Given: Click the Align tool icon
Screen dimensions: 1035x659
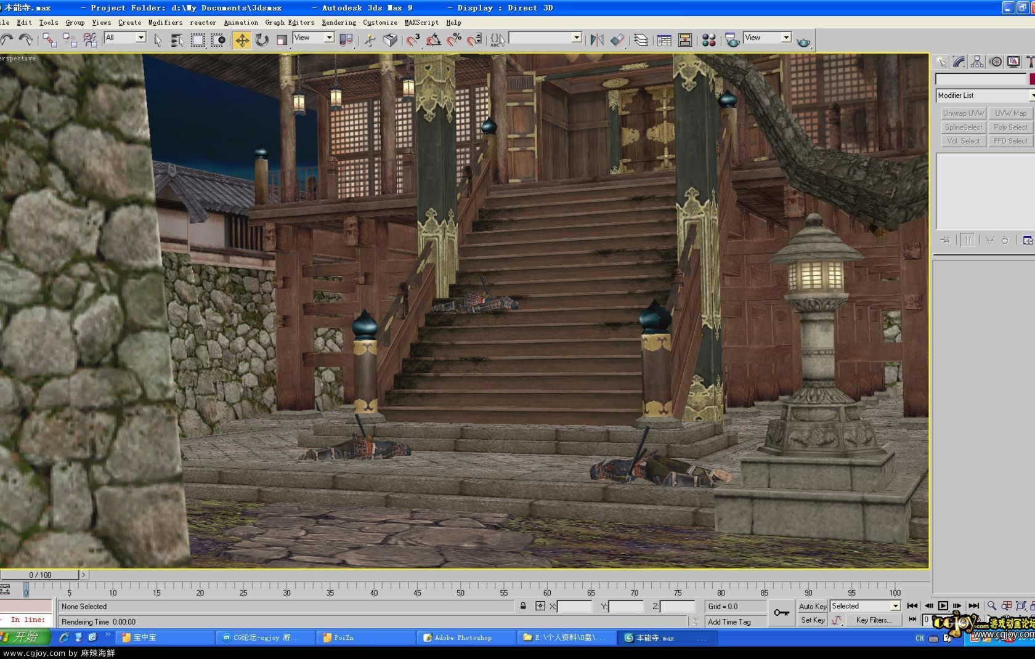Looking at the screenshot, I should (617, 40).
